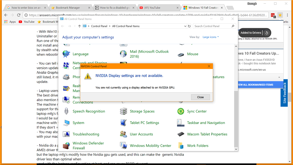Viewport: 293px width, 165px height.
Task: Switch to 'how to enter bios' tab
Action: (26, 8)
